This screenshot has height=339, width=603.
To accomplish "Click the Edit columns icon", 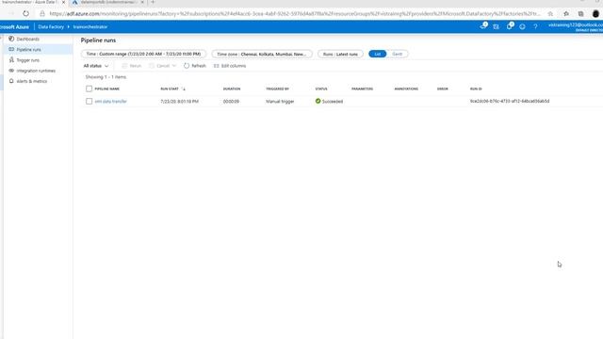I will point(216,66).
